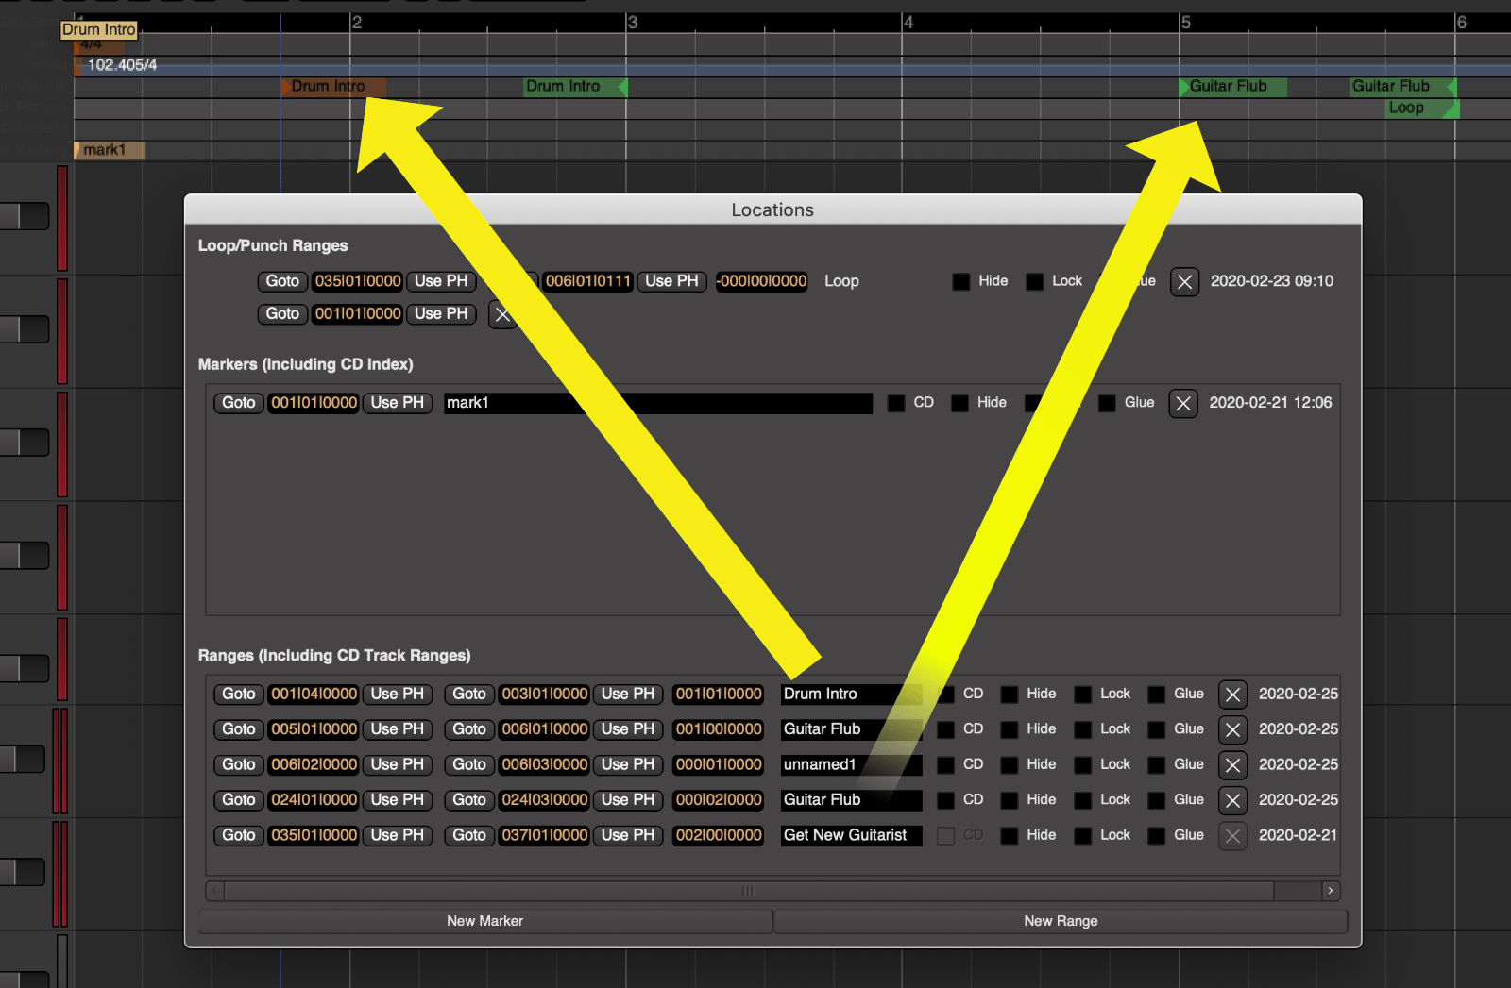Image resolution: width=1511 pixels, height=988 pixels.
Task: Remove the Drum Intro range with X
Action: pyautogui.click(x=1232, y=695)
